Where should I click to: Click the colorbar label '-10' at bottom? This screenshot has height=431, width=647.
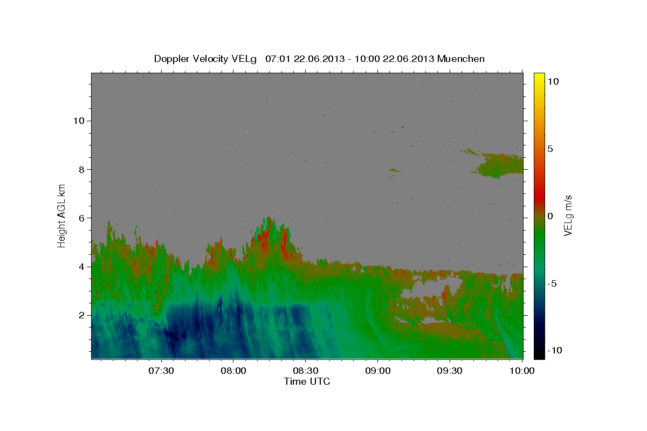[554, 351]
